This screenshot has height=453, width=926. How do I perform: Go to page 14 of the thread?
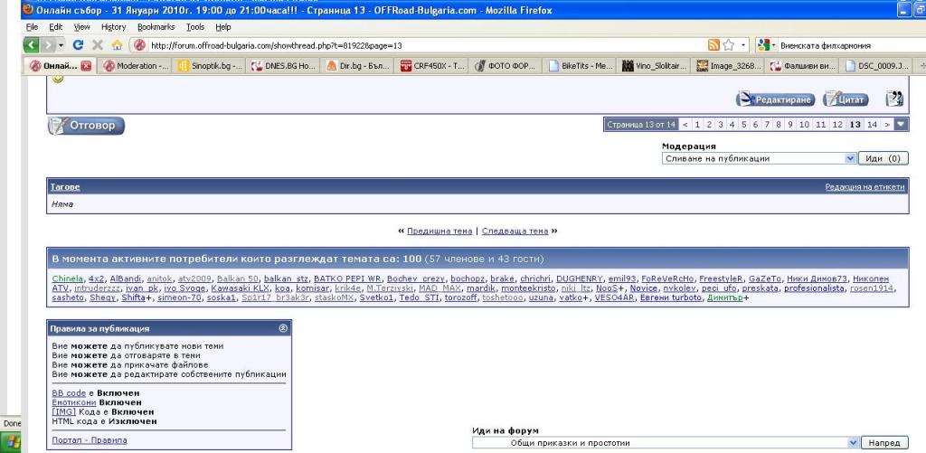coord(872,125)
